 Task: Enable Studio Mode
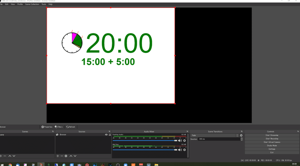pyautogui.click(x=272, y=145)
